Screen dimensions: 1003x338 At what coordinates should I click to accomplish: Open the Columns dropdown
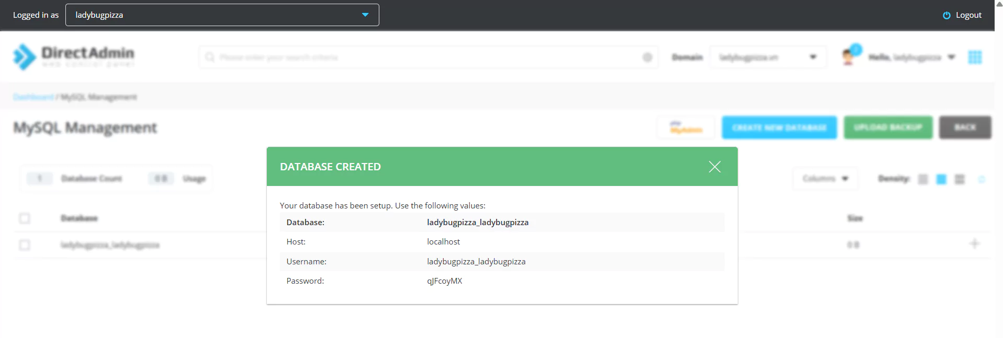click(825, 179)
